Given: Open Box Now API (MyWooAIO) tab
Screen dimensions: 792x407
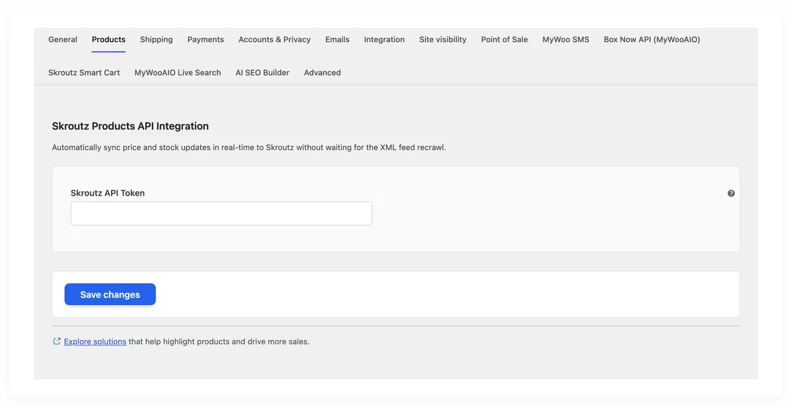Looking at the screenshot, I should tap(652, 40).
